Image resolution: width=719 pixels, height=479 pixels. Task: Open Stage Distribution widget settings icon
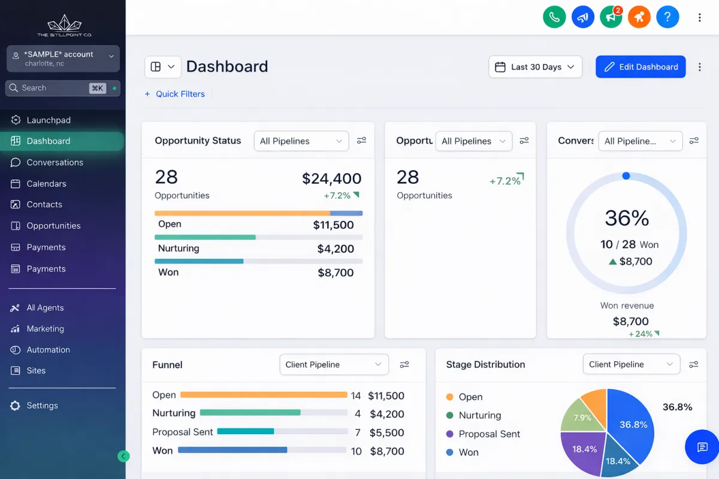pos(694,364)
